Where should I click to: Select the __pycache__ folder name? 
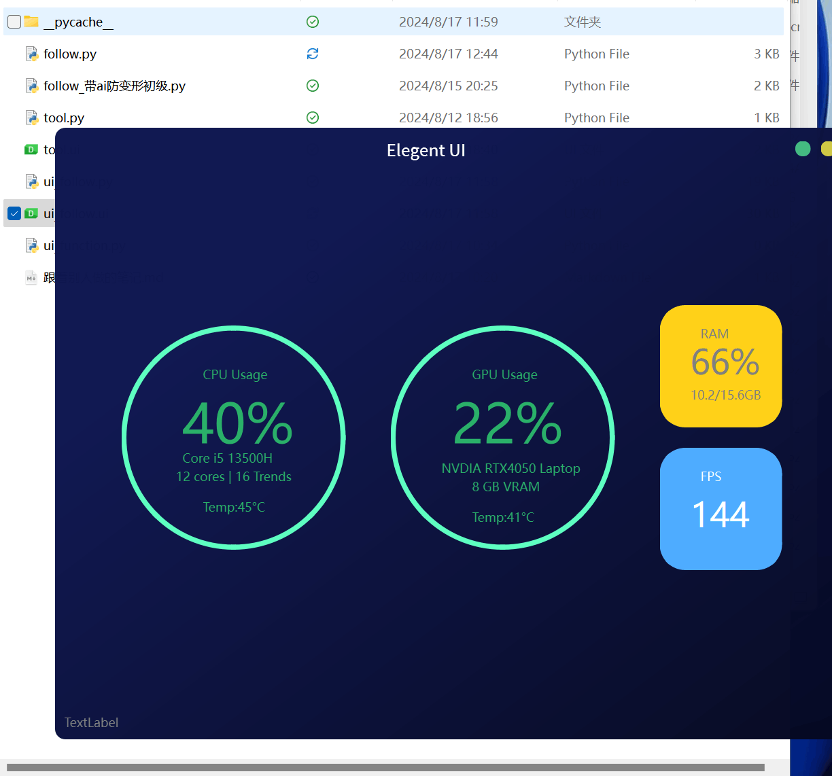(78, 22)
